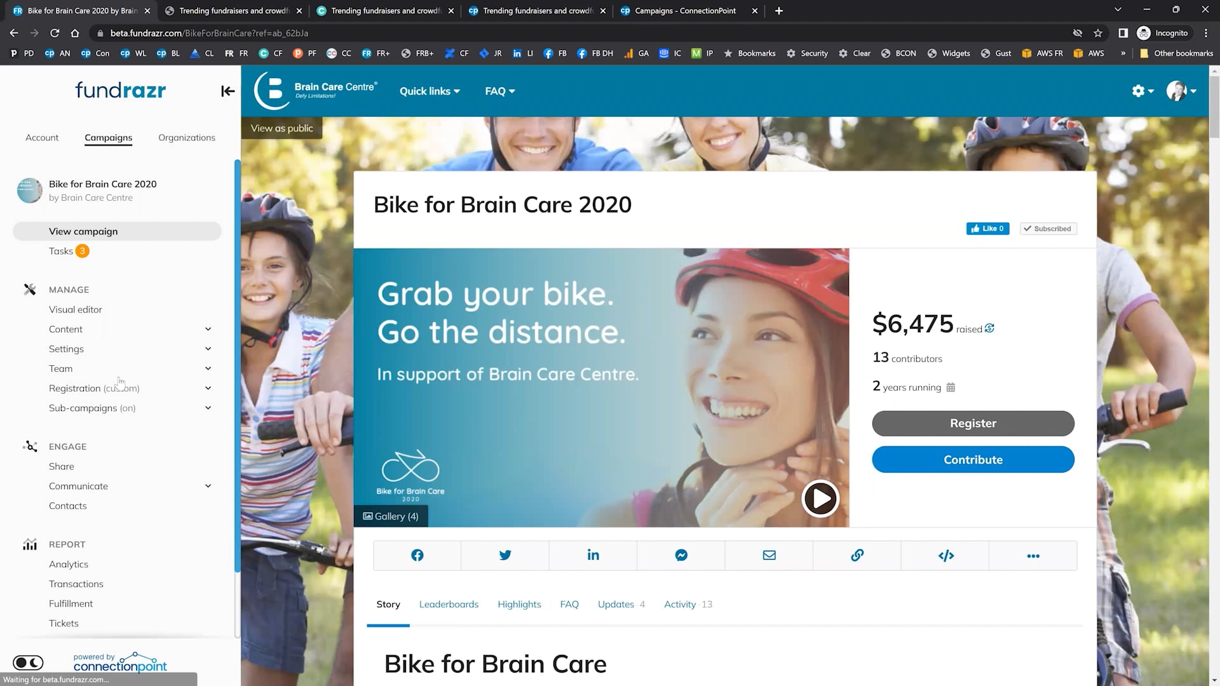This screenshot has height=686, width=1220.
Task: Reload the page in browser
Action: click(55, 33)
